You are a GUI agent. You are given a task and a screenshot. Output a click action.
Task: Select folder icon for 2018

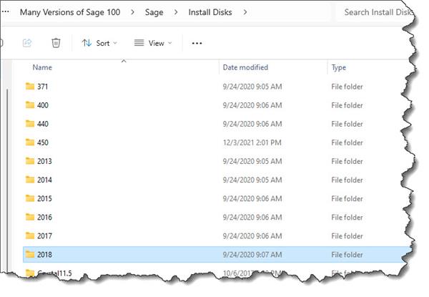pyautogui.click(x=30, y=254)
